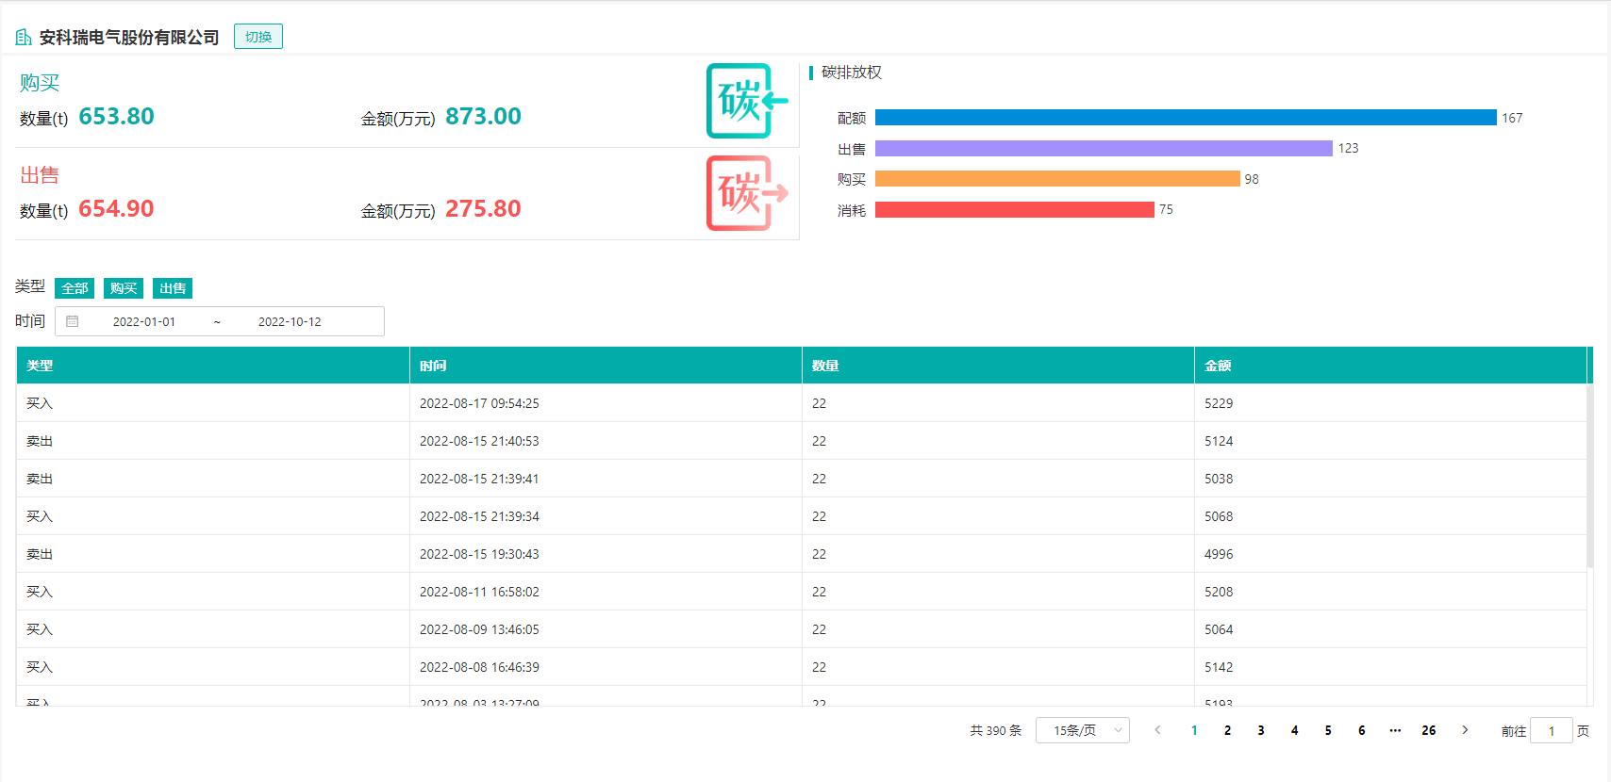Click the pagination ellipsis for more pages
The image size is (1611, 782).
coord(1395,730)
